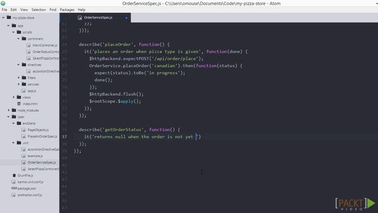Click the karma-unit.conf.js file icon
The height and width of the screenshot is (213, 378).
(14, 182)
